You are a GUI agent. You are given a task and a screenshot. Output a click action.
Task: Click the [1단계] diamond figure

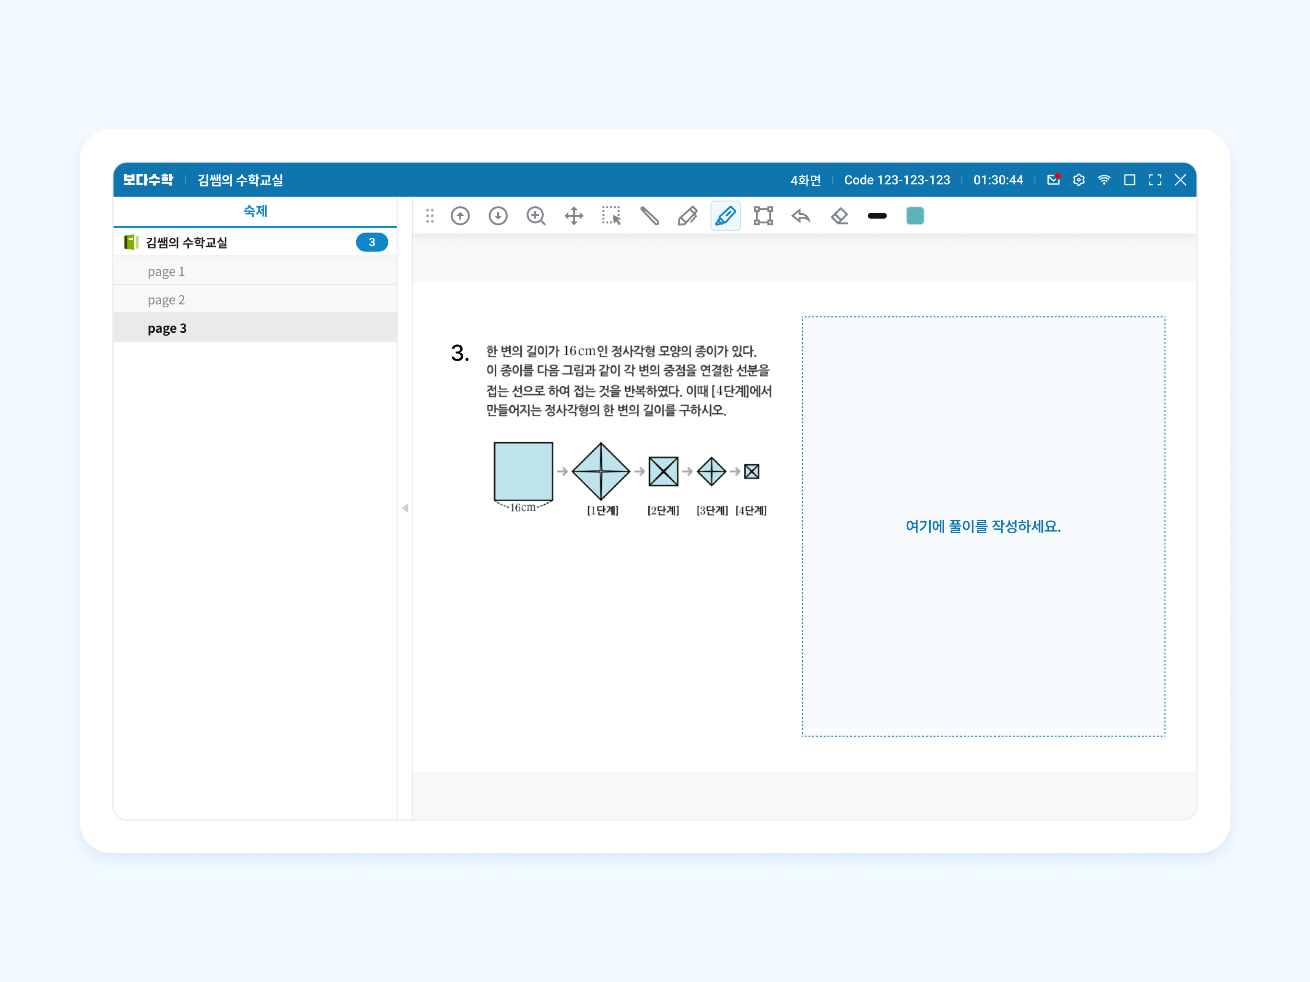click(600, 471)
